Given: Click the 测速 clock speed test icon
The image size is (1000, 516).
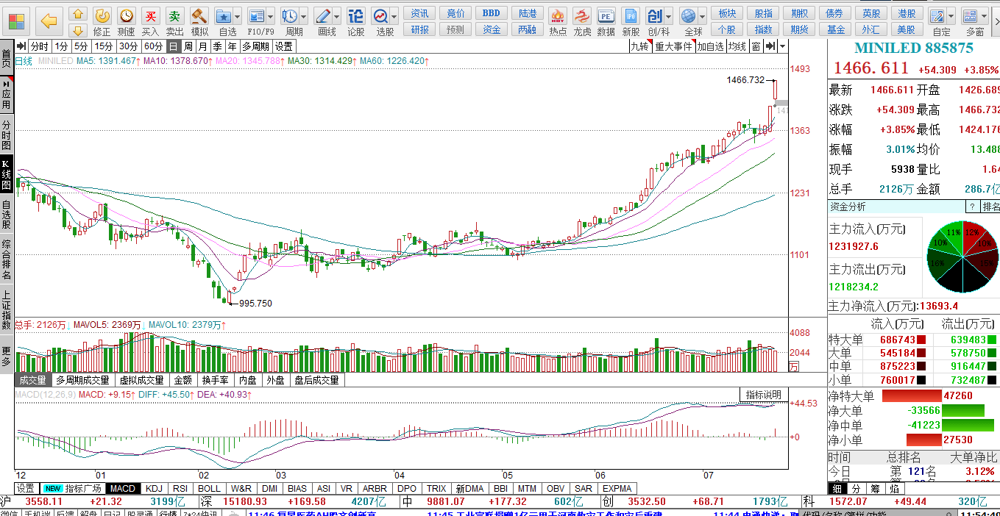Looking at the screenshot, I should pyautogui.click(x=126, y=16).
